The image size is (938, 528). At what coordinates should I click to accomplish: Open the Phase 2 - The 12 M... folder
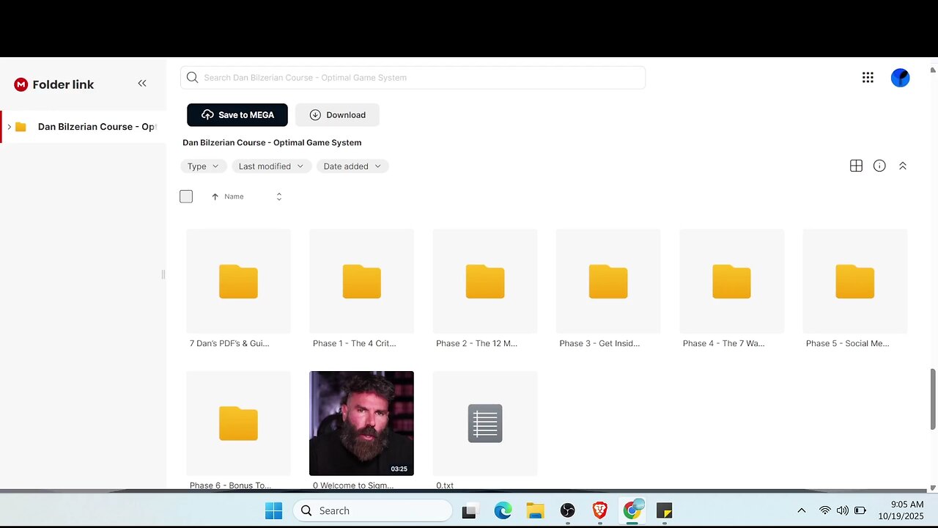pyautogui.click(x=485, y=289)
